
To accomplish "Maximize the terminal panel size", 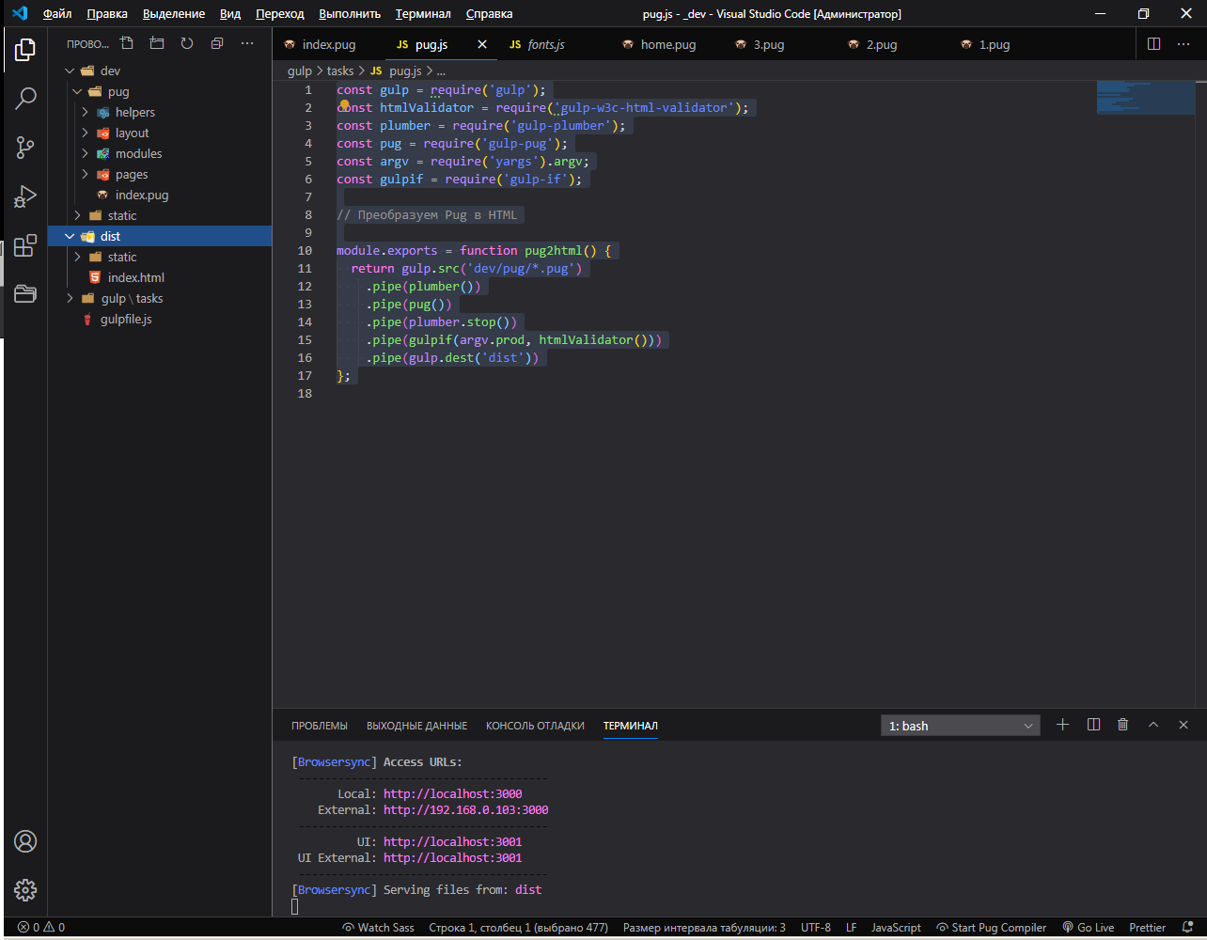I will point(1153,725).
